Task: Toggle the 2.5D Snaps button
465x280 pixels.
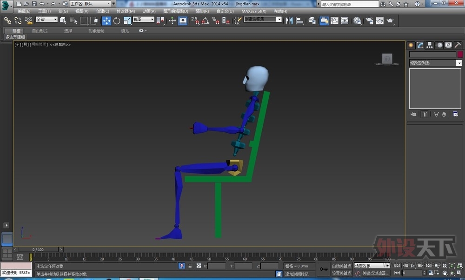Action: (x=195, y=20)
